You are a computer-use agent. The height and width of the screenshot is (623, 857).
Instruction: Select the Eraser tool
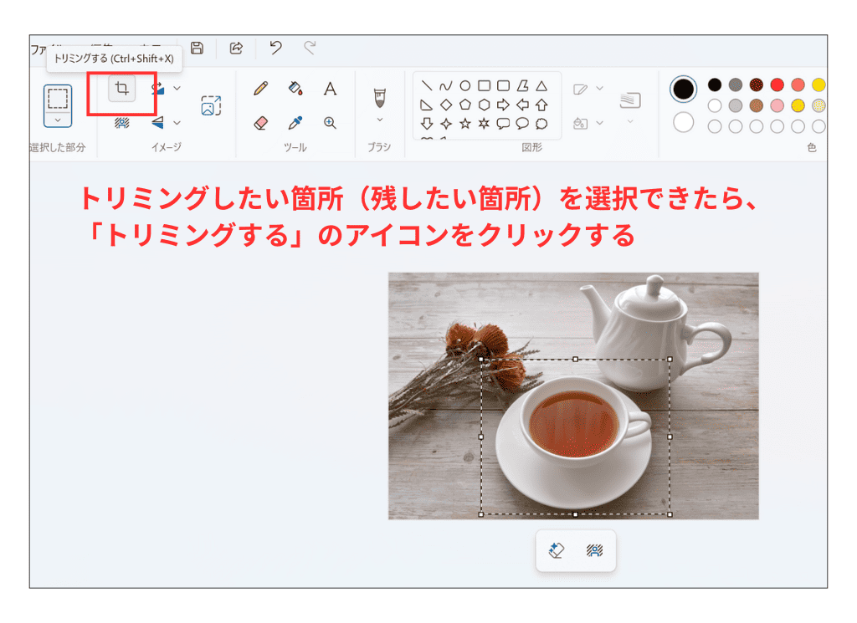click(x=261, y=123)
